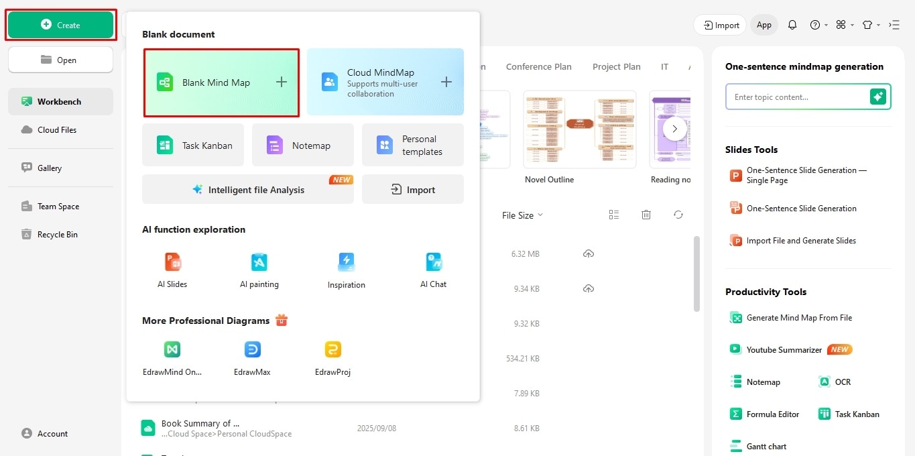915x456 pixels.
Task: Open One-Sentence Slide Generation tool
Action: click(x=794, y=208)
